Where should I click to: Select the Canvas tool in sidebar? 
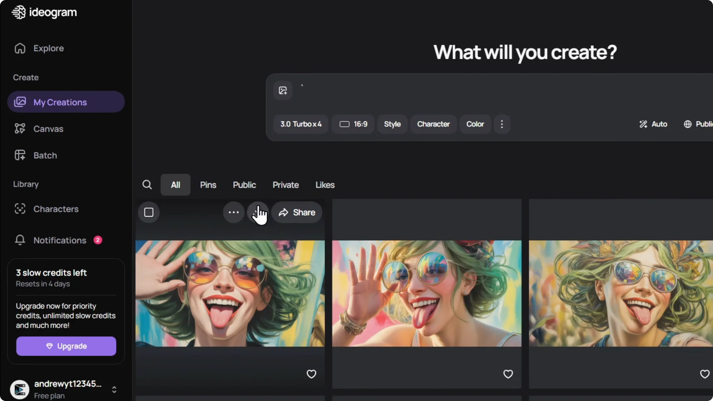pos(48,129)
